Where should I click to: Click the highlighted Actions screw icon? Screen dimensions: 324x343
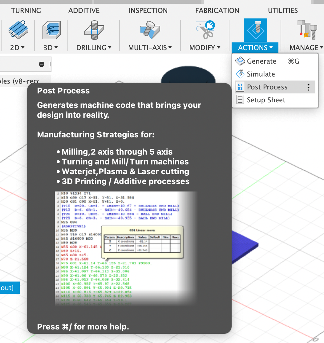point(256,29)
